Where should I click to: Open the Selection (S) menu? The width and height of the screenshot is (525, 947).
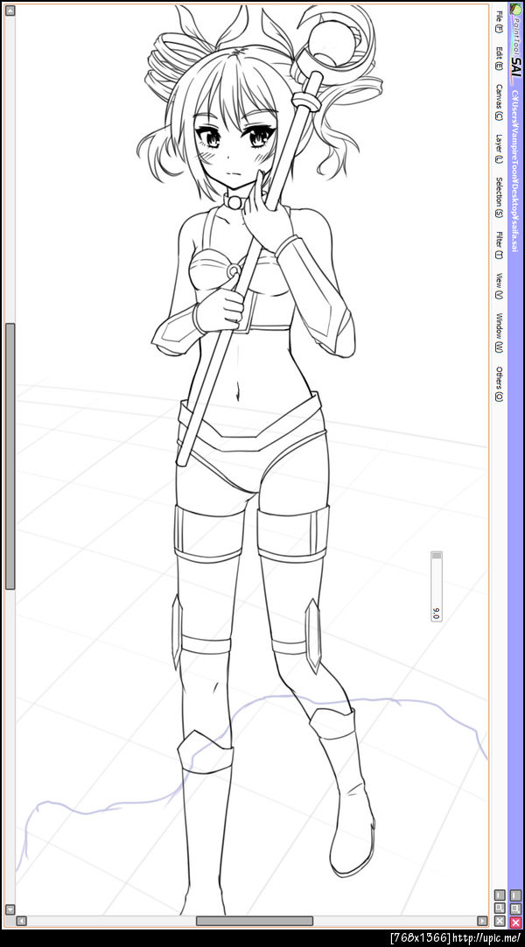click(x=499, y=197)
